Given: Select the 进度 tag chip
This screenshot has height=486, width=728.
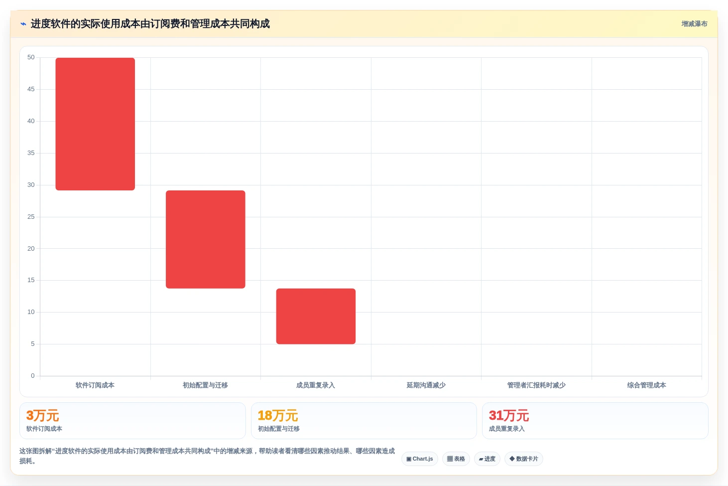Looking at the screenshot, I should pos(487,459).
